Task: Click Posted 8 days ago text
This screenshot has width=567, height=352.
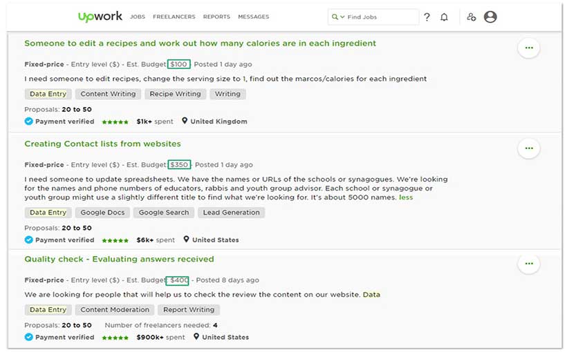Action: tap(227, 280)
